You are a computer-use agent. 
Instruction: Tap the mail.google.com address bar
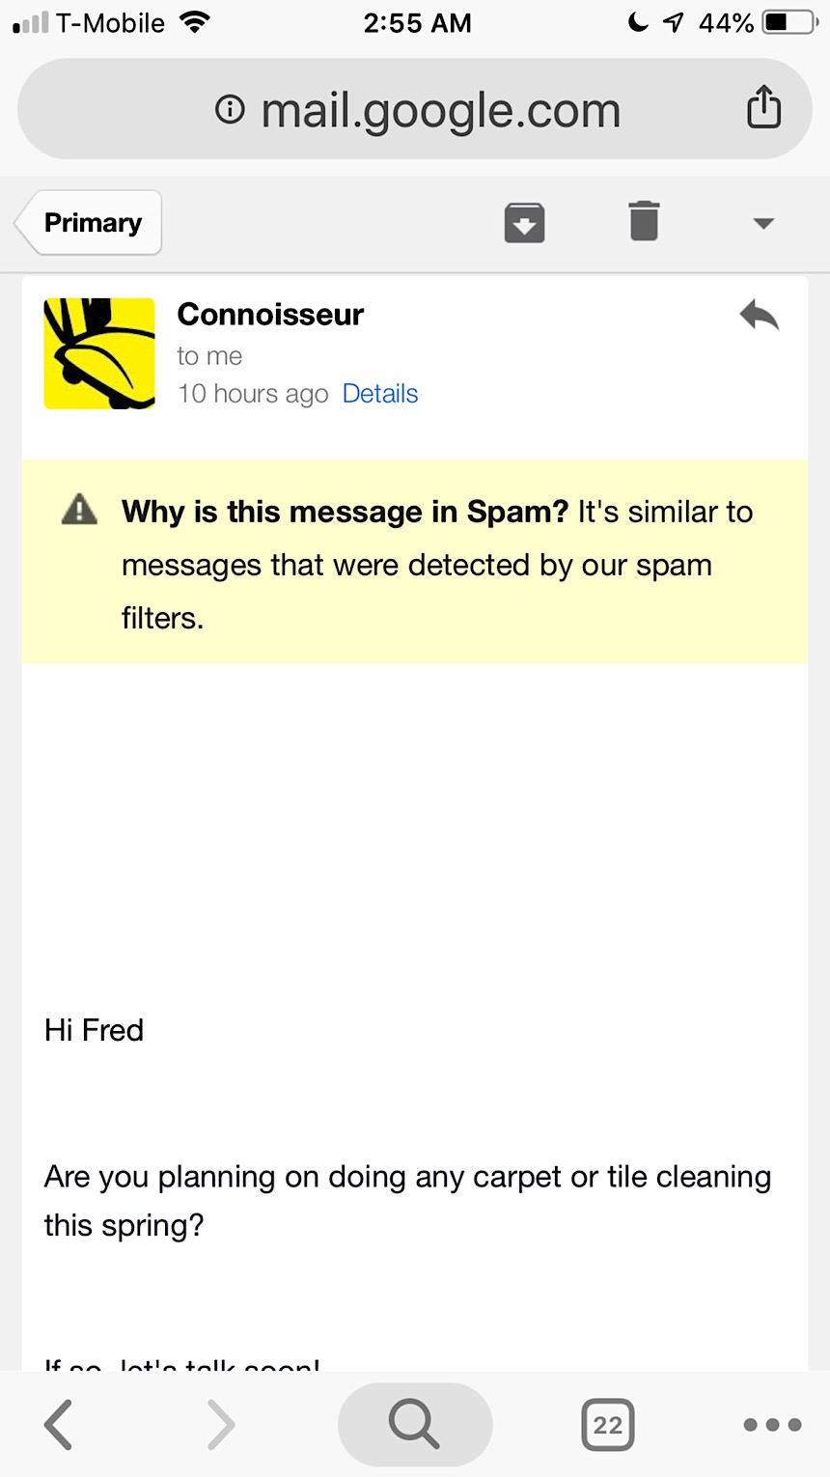pyautogui.click(x=440, y=110)
